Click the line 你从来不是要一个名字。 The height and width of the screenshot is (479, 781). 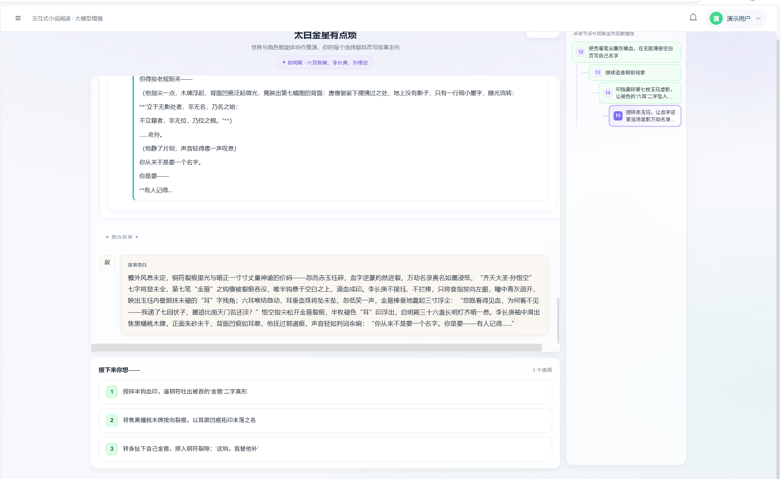[171, 162]
